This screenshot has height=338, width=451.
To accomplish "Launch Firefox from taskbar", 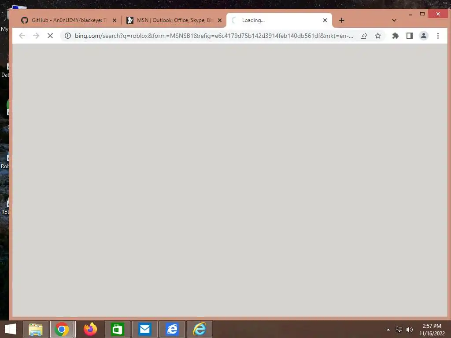I will pyautogui.click(x=90, y=329).
